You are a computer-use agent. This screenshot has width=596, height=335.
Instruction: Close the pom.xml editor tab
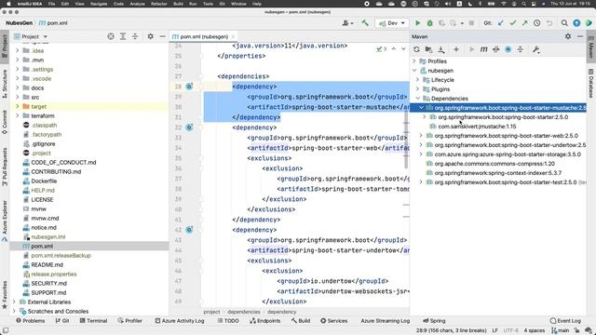pos(233,37)
